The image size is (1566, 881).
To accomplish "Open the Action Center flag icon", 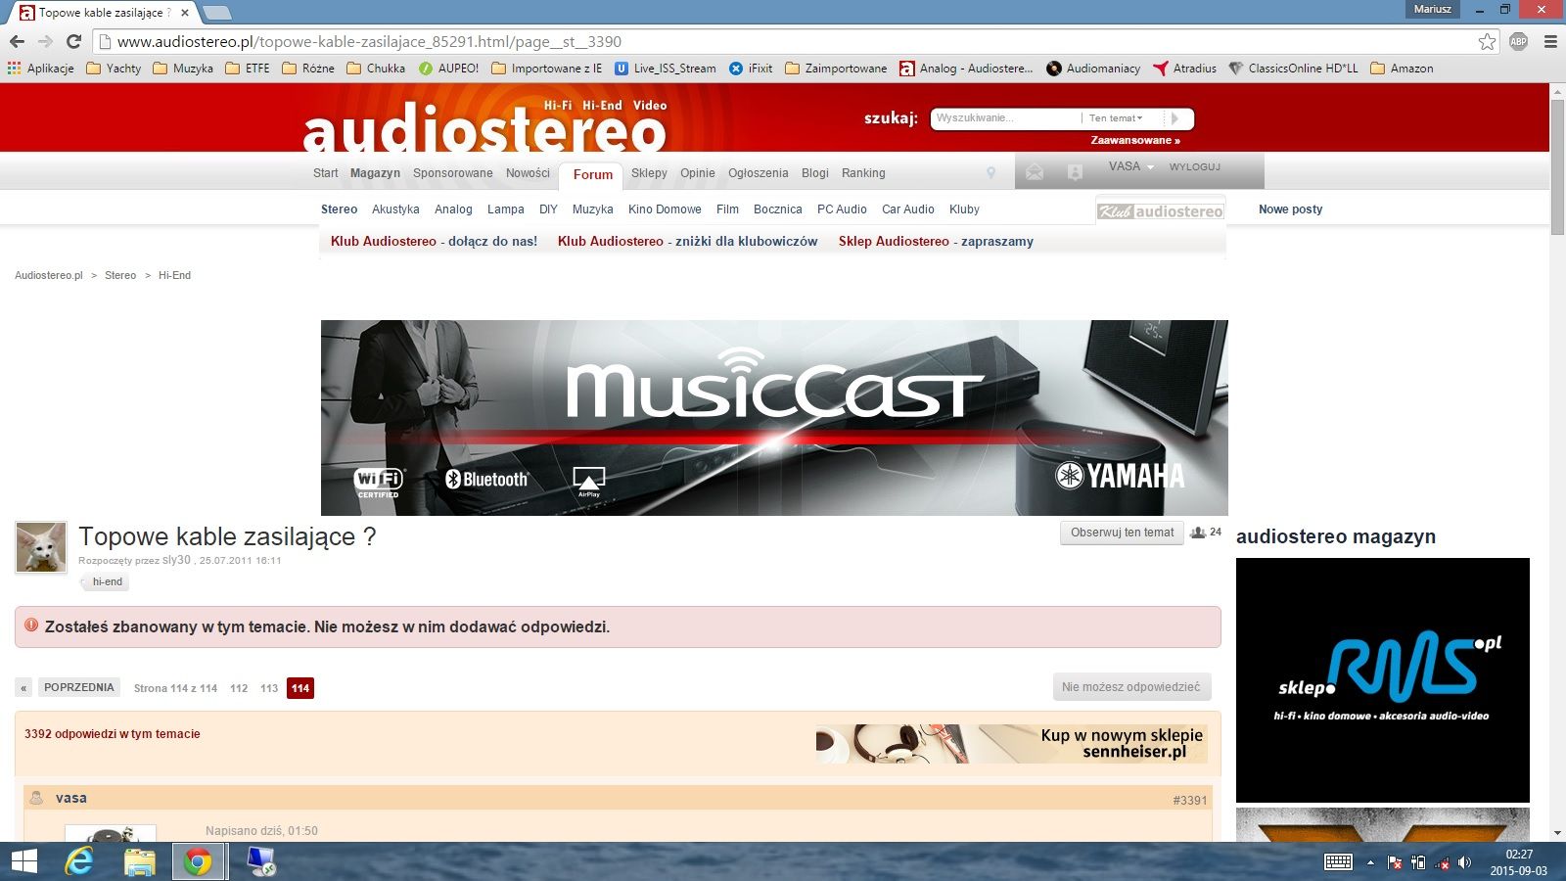I will [1395, 862].
